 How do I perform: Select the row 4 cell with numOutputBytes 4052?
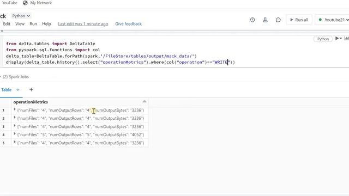click(80, 134)
